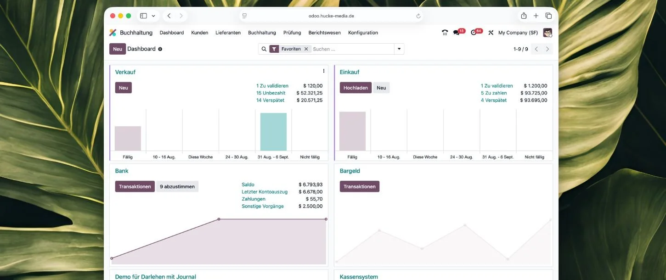Screen dimensions: 666x280
Task: Open the Lieferanten menu
Action: click(228, 33)
